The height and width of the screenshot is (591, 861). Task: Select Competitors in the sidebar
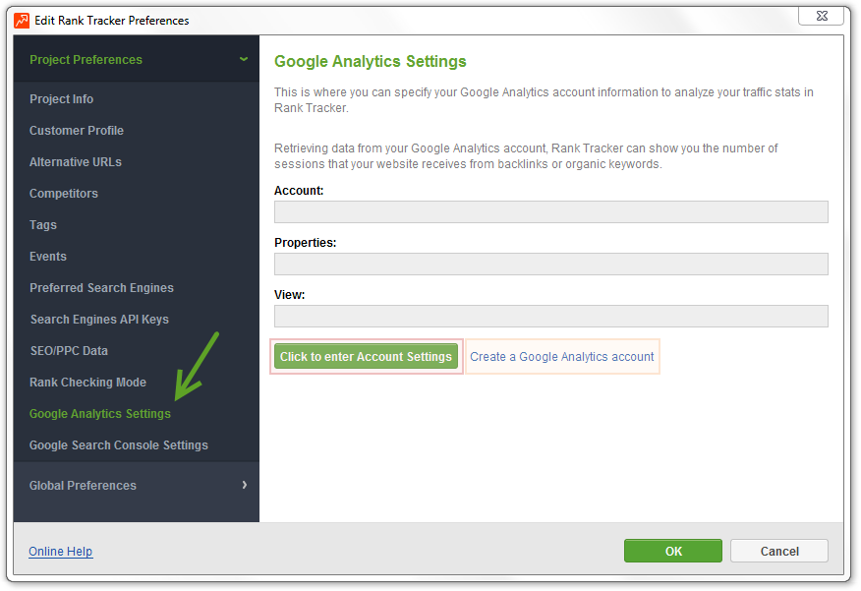coord(64,194)
